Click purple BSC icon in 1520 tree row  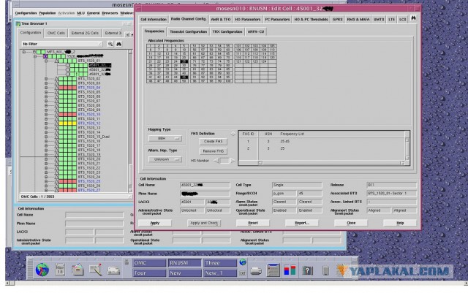[45, 56]
